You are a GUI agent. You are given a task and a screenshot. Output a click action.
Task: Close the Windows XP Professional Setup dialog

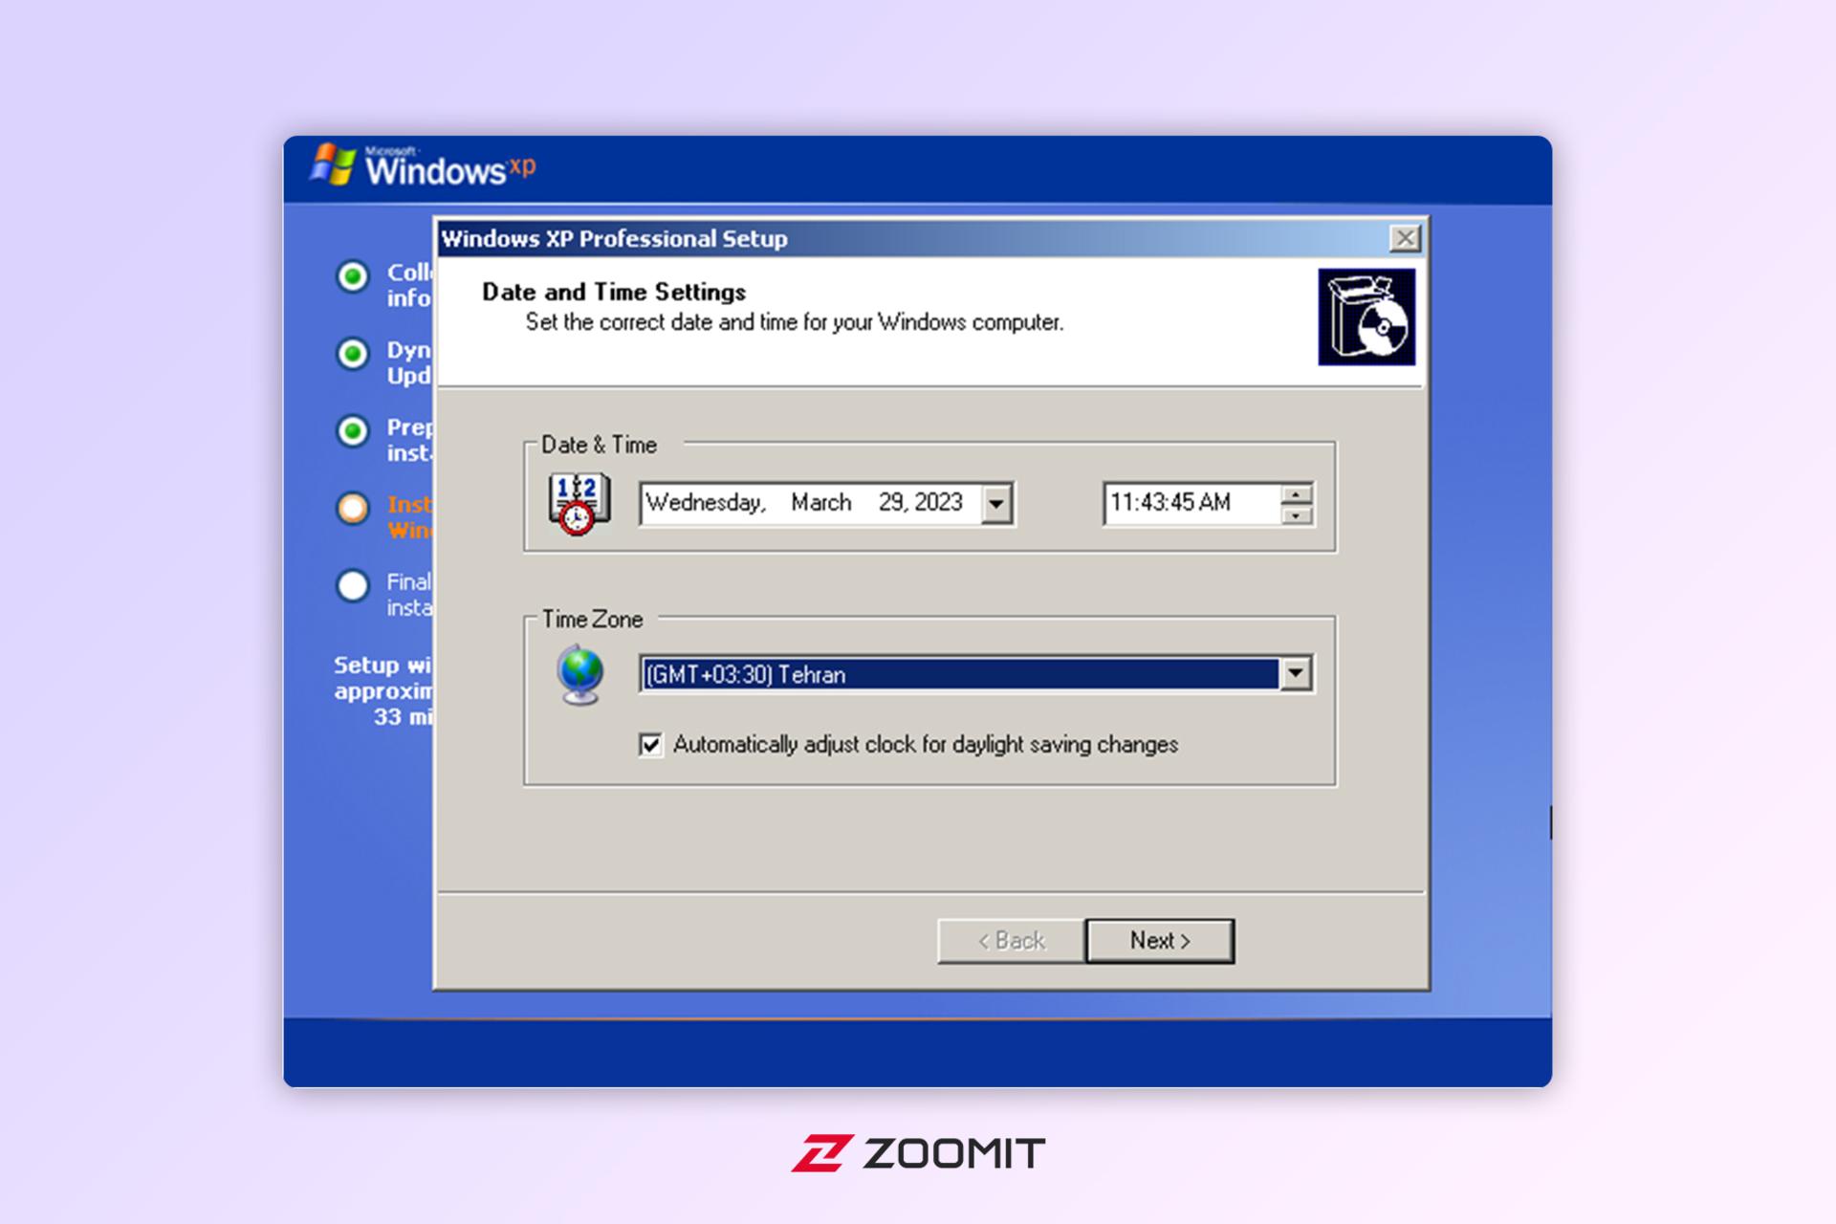pyautogui.click(x=1405, y=238)
